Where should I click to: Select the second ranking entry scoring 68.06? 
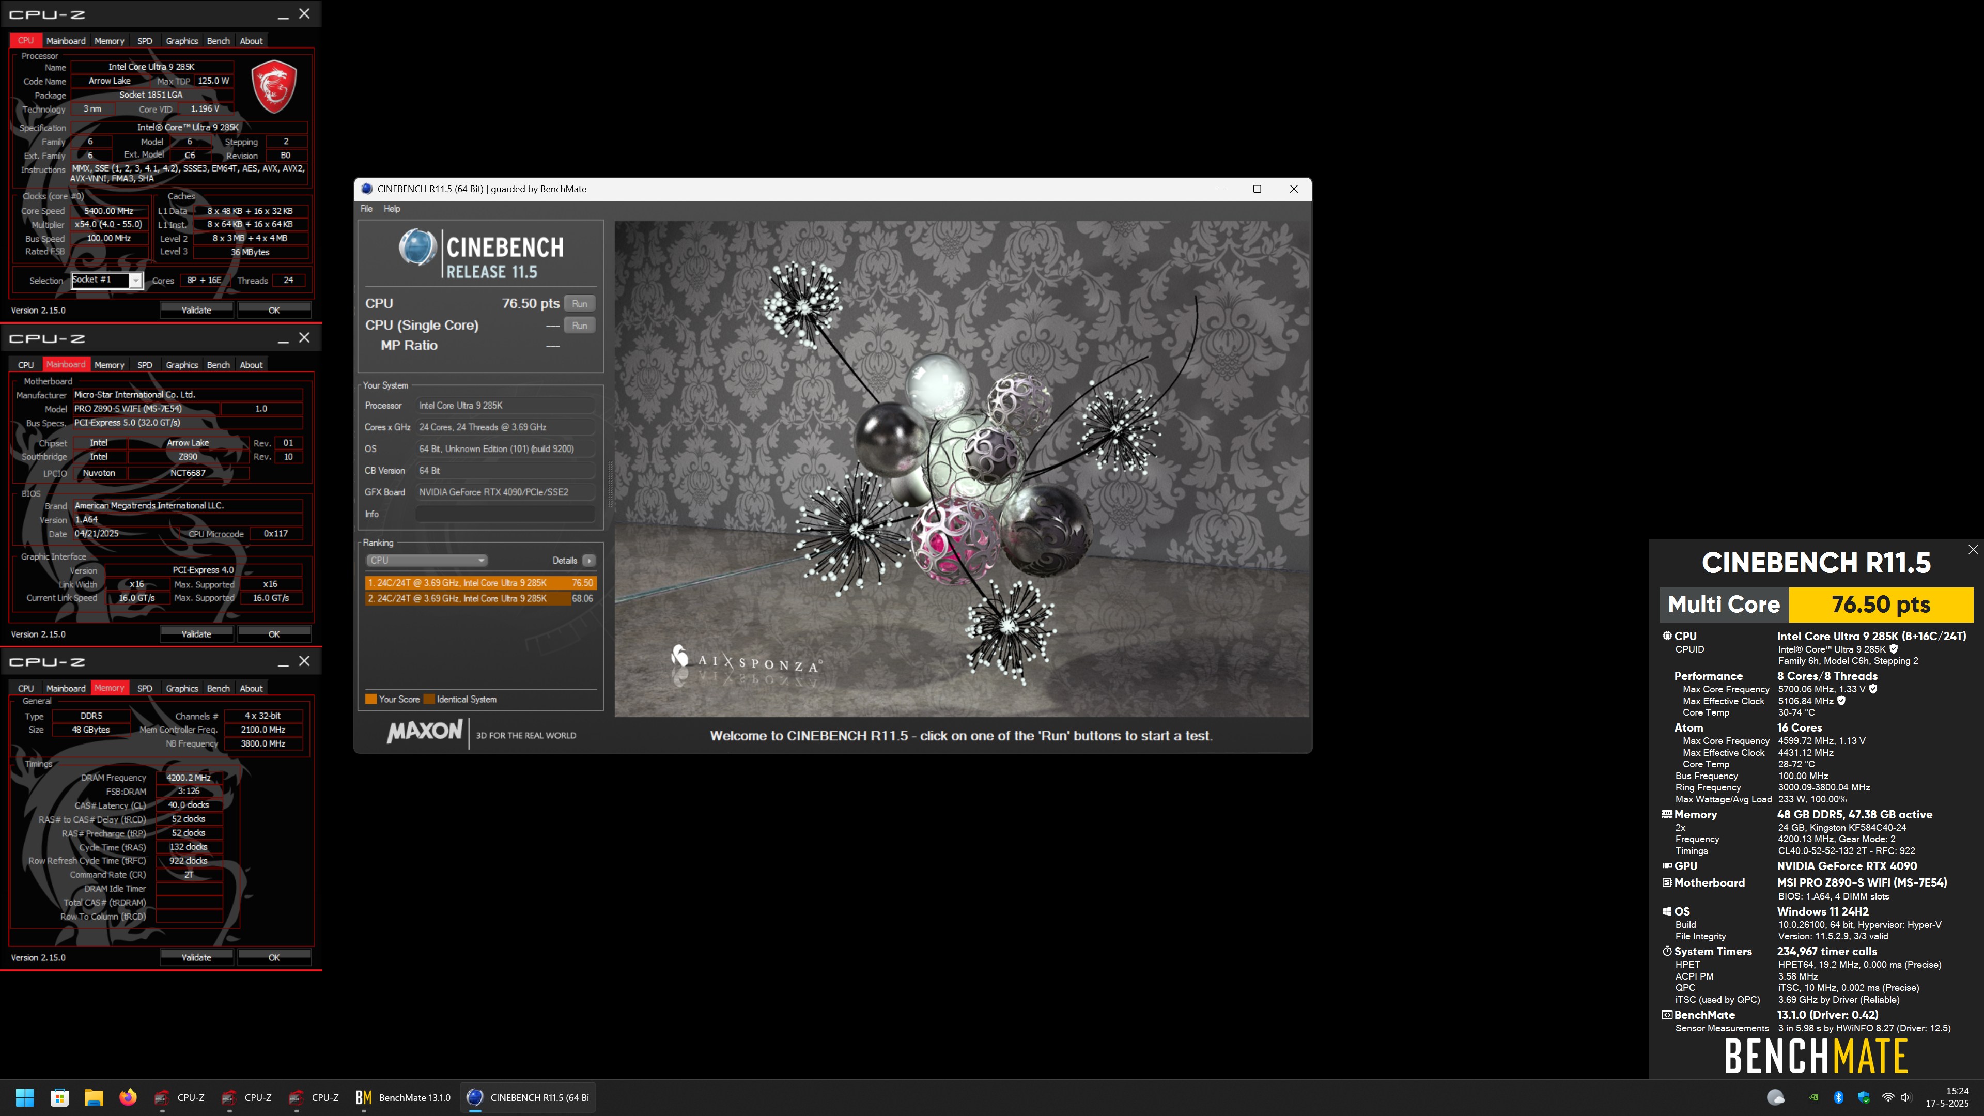[x=481, y=598]
